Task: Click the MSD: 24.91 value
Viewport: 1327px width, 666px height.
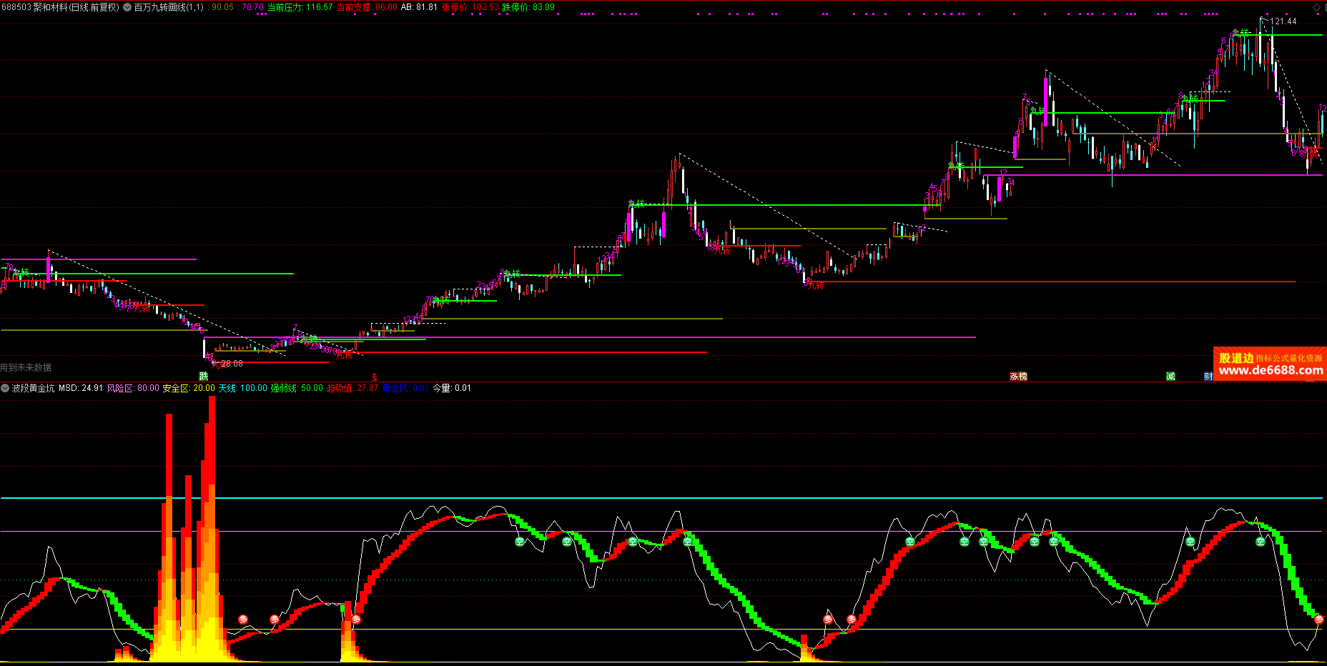Action: tap(81, 388)
